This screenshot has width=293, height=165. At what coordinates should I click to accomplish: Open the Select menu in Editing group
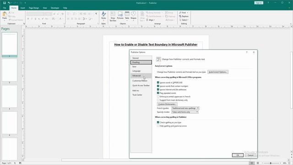pos(184,20)
